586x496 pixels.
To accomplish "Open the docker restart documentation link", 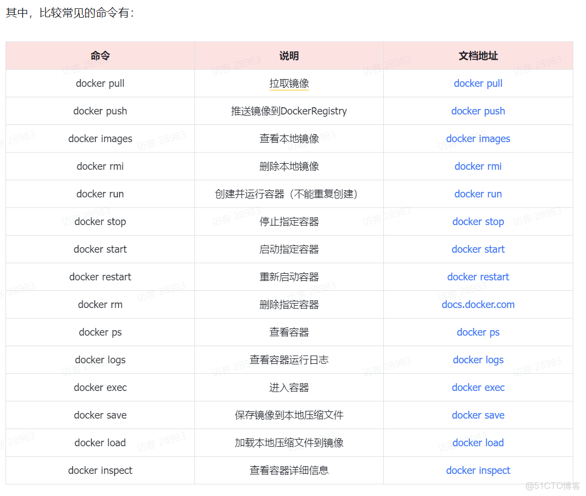I will coord(478,276).
